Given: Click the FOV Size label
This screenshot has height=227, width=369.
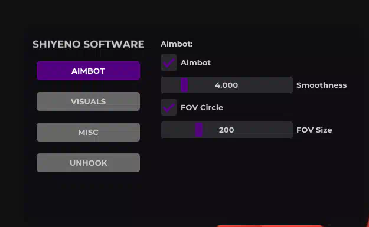Looking at the screenshot, I should point(314,130).
